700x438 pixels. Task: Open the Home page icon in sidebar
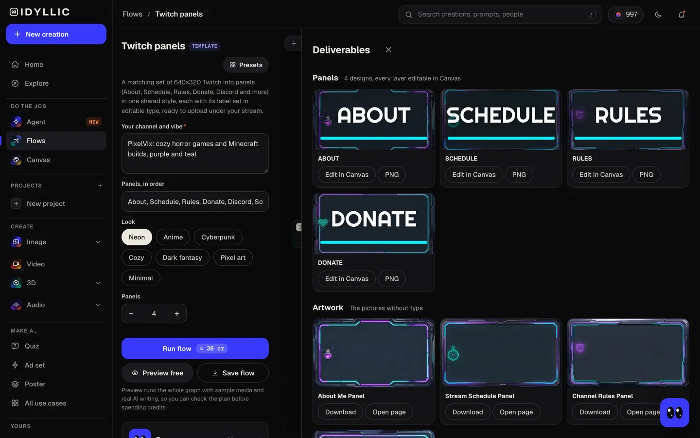pyautogui.click(x=15, y=64)
